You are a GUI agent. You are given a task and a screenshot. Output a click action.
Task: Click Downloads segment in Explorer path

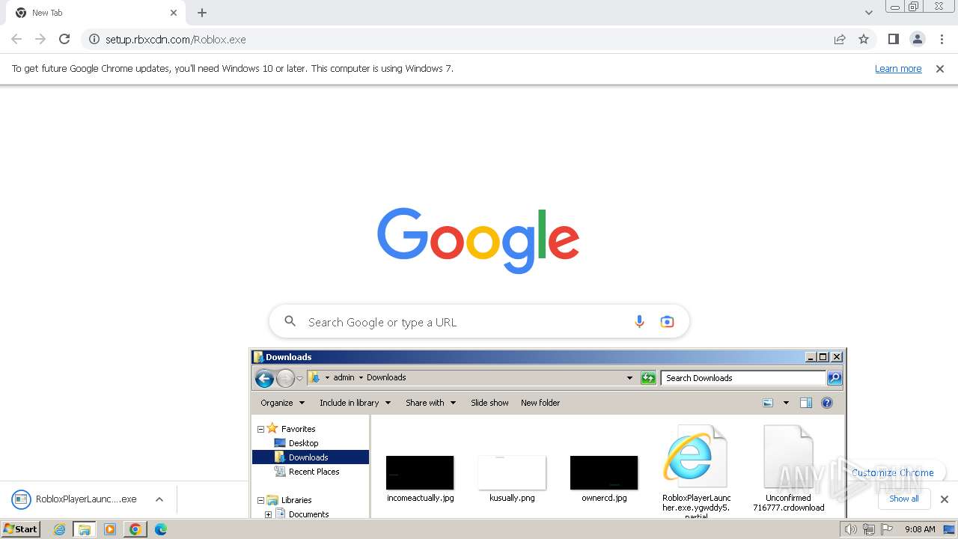click(386, 377)
